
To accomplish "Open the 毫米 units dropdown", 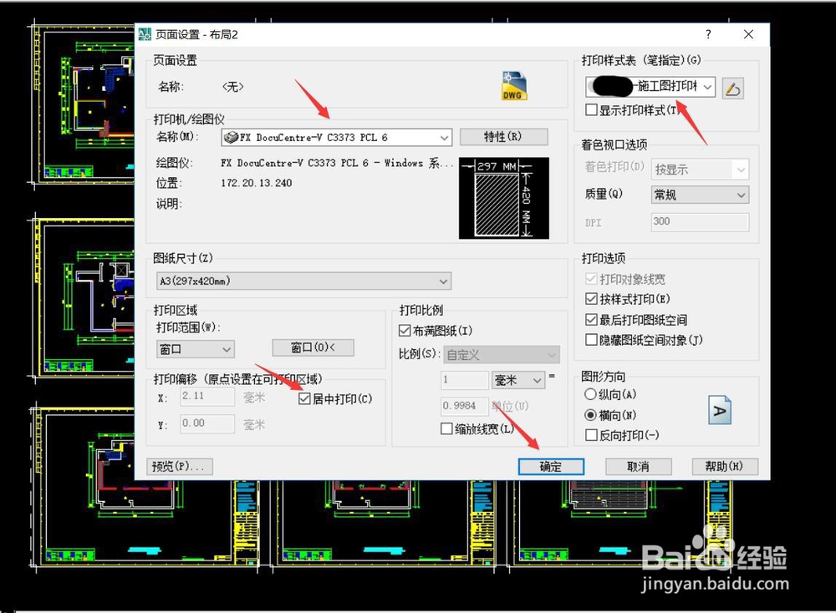I will point(517,380).
